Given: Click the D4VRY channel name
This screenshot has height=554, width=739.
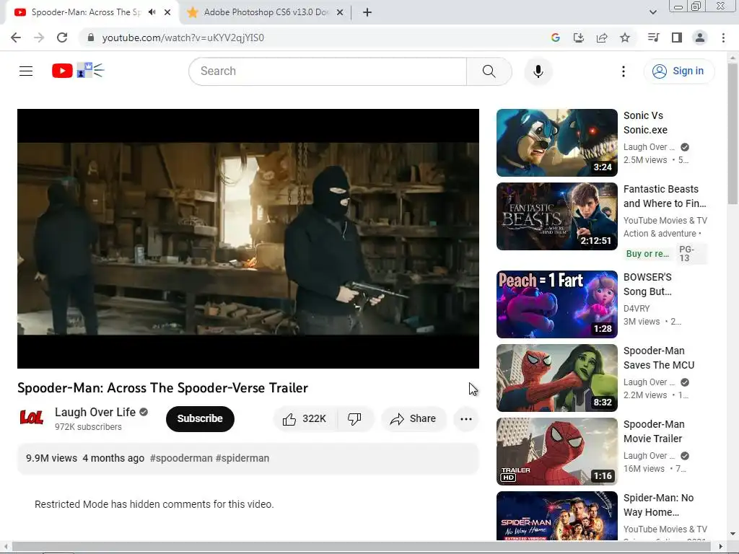Looking at the screenshot, I should (637, 309).
